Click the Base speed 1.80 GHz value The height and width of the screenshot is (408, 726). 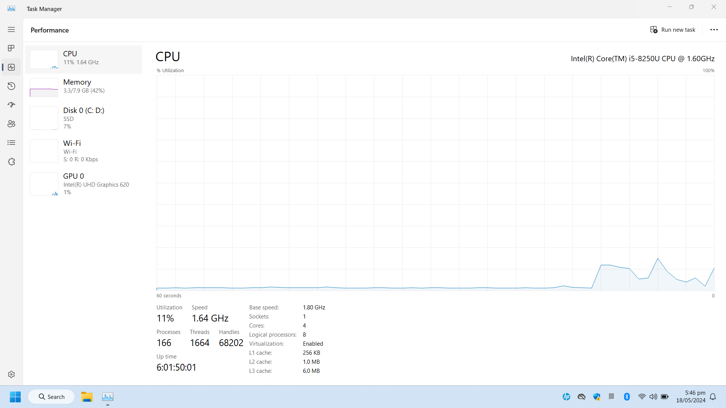tap(314, 308)
